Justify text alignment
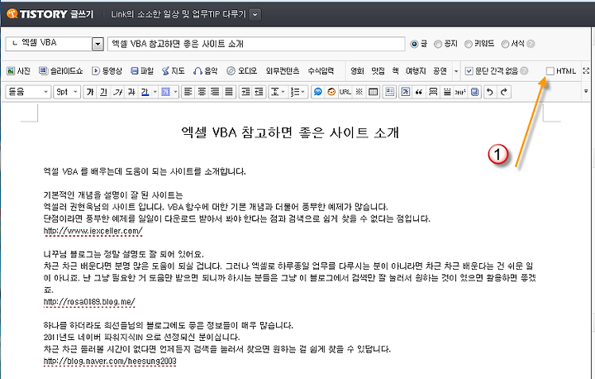The height and width of the screenshot is (379, 595). (228, 92)
